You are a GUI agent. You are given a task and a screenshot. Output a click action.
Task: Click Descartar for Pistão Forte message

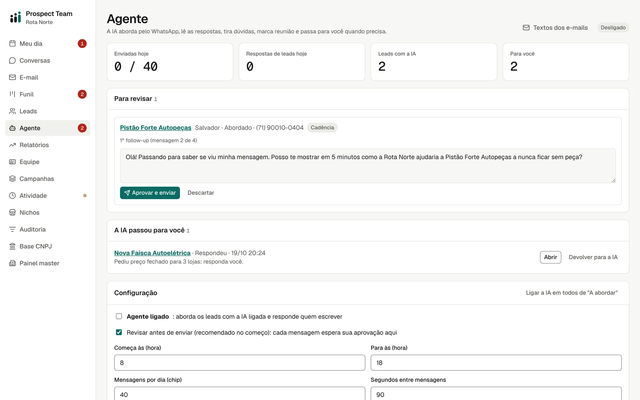[x=201, y=193]
